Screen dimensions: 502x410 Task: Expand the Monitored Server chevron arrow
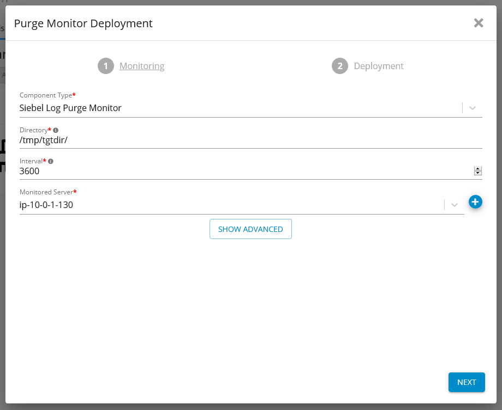pyautogui.click(x=454, y=205)
